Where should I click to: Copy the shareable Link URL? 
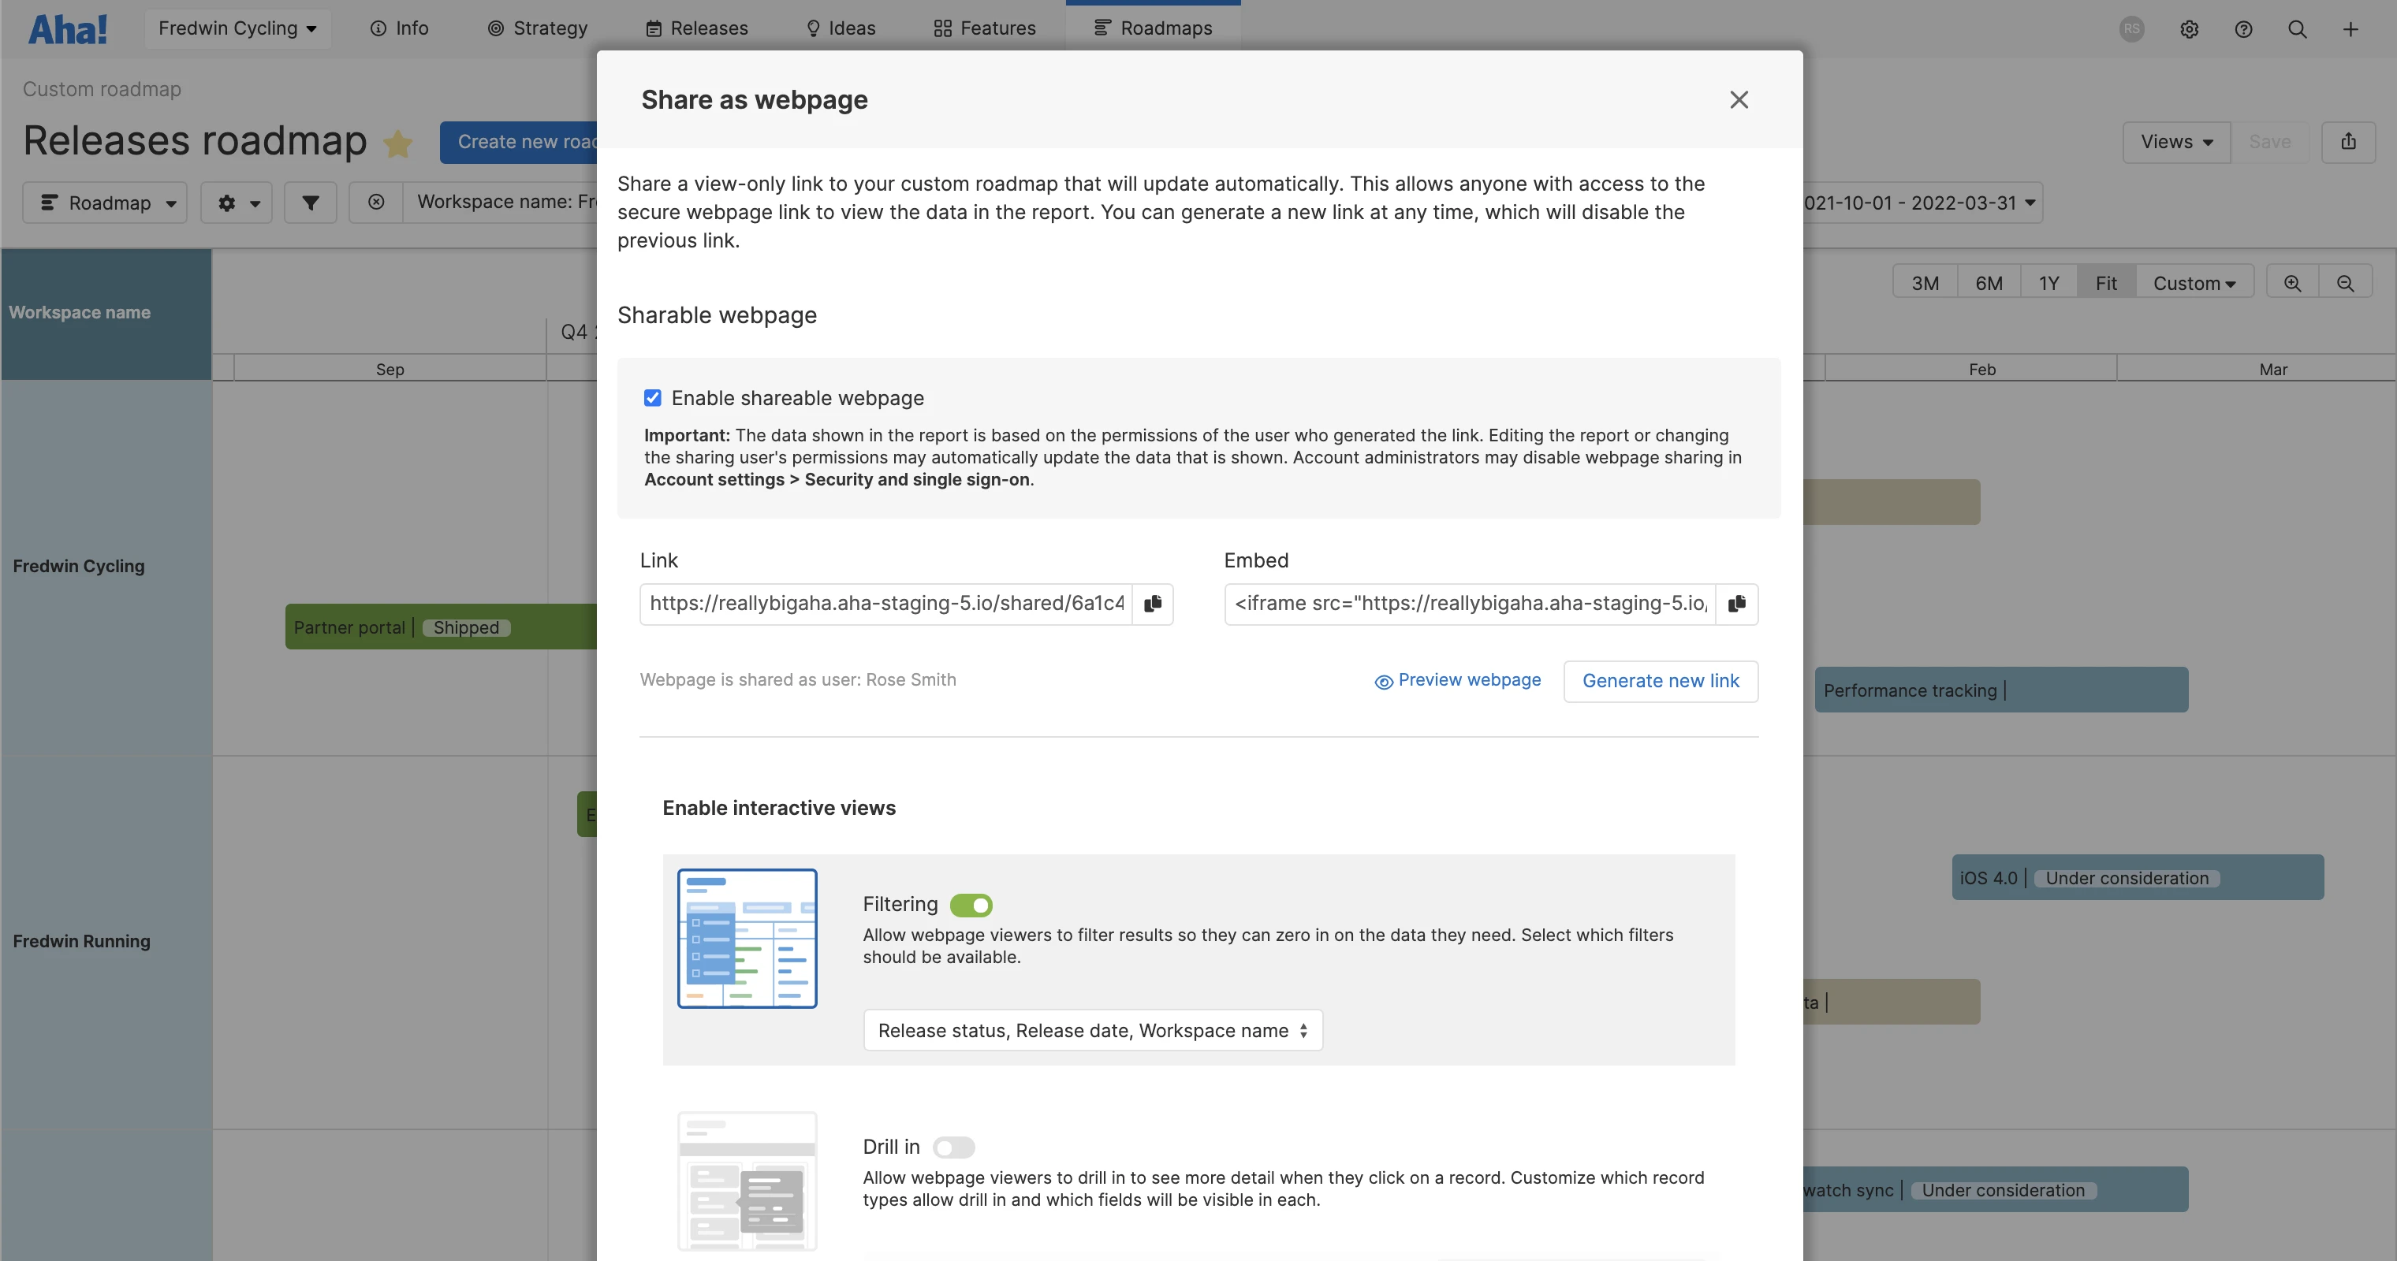point(1152,604)
